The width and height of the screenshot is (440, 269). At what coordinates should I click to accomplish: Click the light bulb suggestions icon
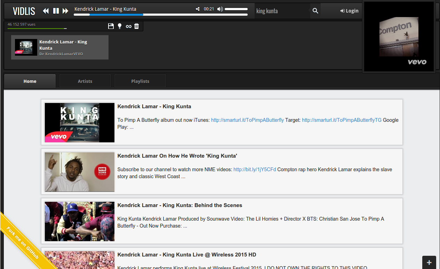pos(120,26)
